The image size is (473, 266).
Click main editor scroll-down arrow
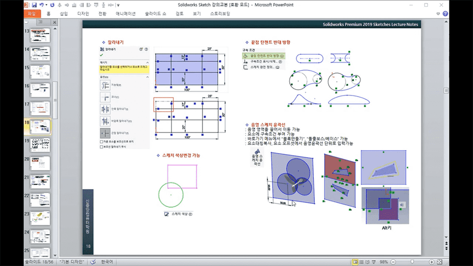tap(446, 237)
